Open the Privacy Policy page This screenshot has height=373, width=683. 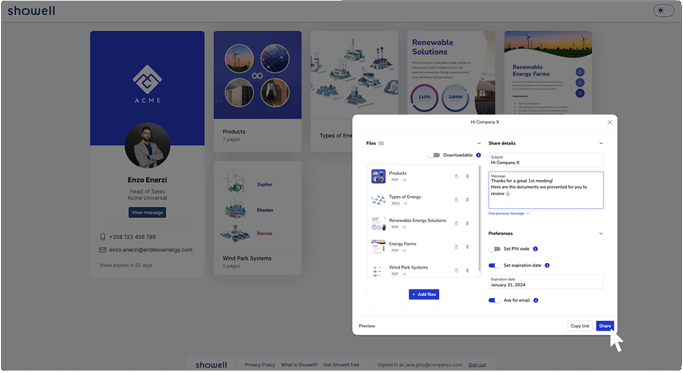click(260, 364)
